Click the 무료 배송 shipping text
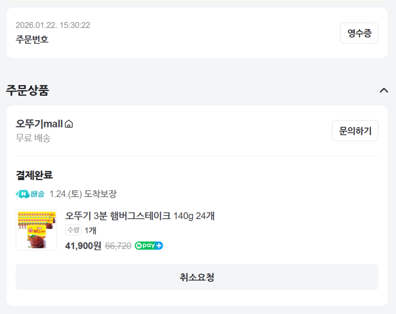396x314 pixels. tap(33, 138)
